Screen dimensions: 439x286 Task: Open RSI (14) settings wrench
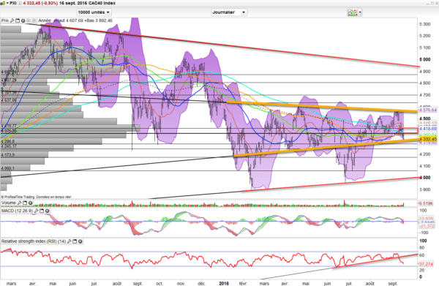[x=70, y=241]
